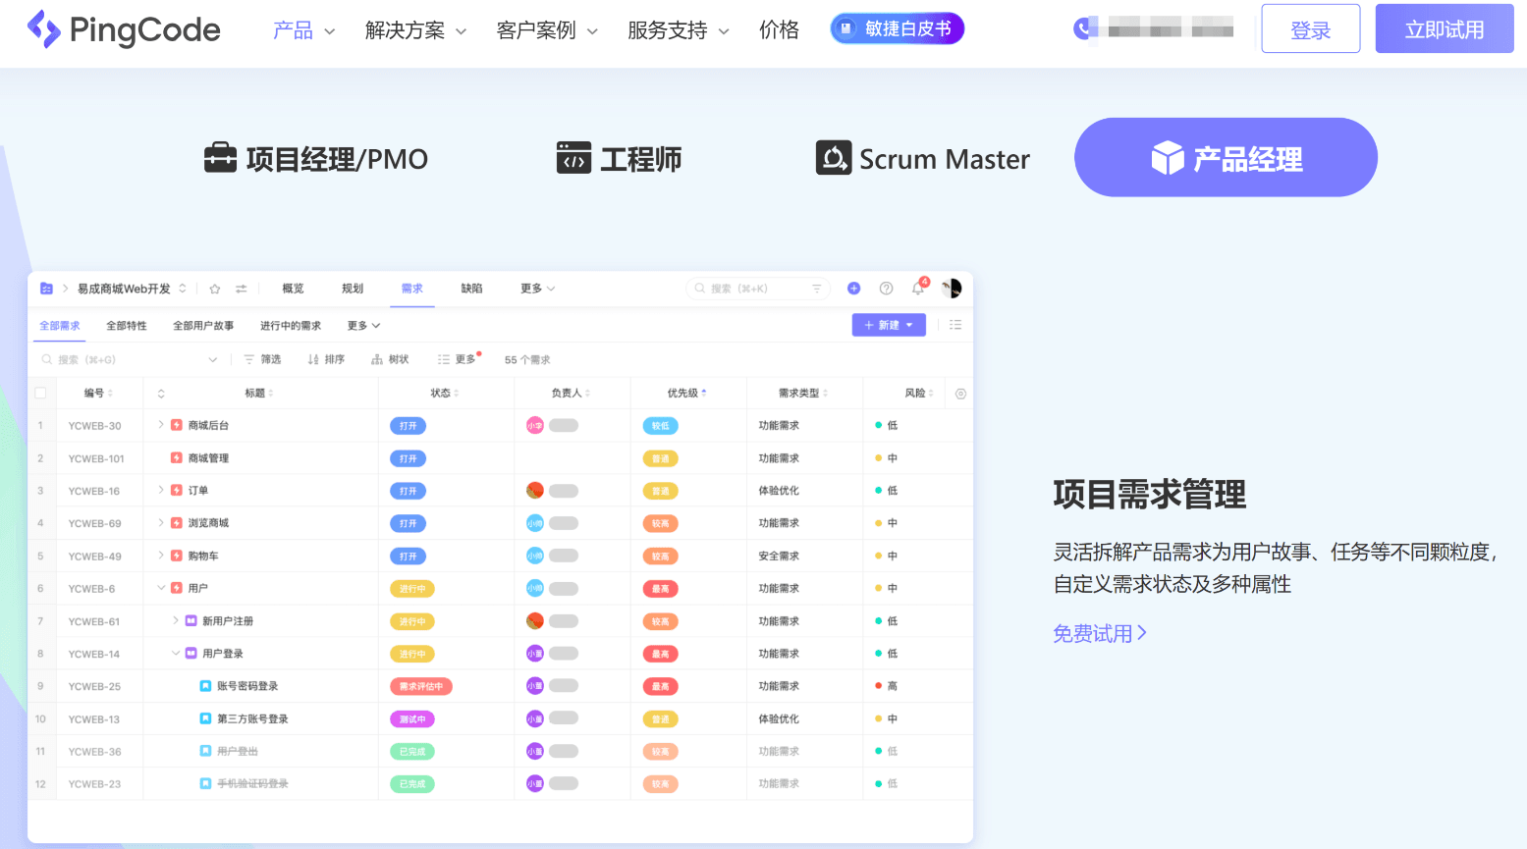Click the top 搜索 (⌘+K) search field
Viewport: 1527px width, 849px height.
pyautogui.click(x=758, y=289)
